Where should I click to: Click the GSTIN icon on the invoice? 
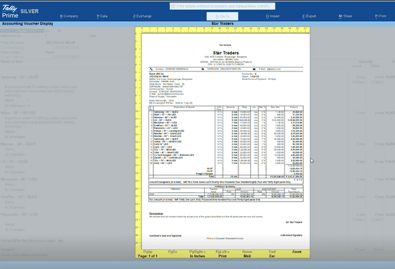tap(203, 69)
